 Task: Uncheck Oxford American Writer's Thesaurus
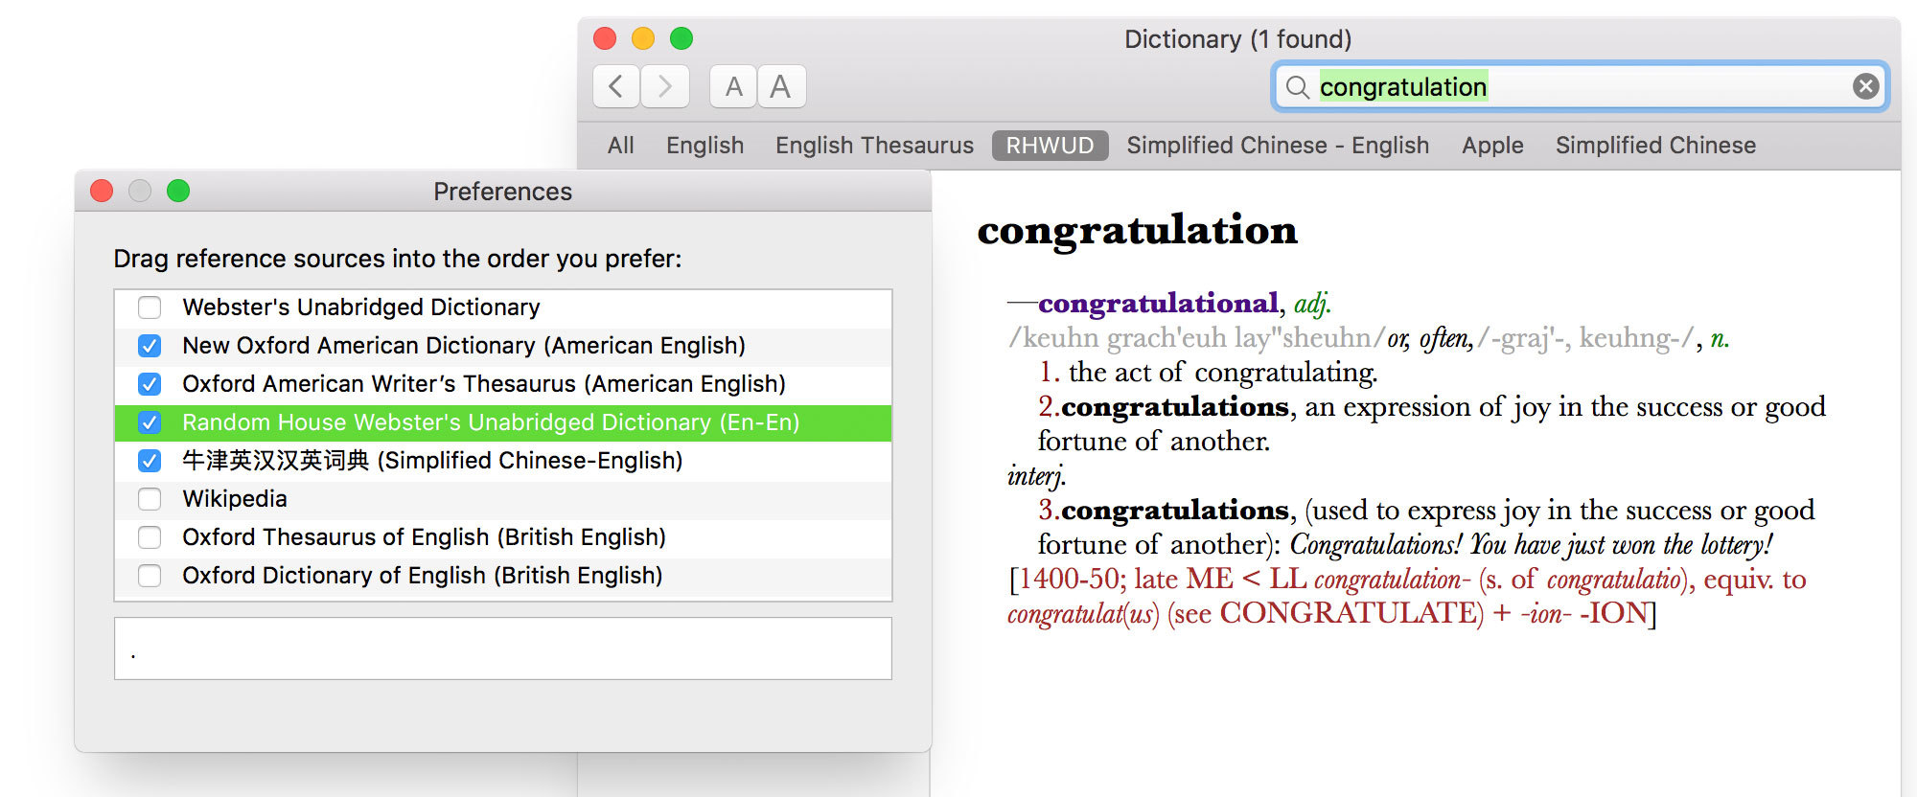(x=150, y=384)
